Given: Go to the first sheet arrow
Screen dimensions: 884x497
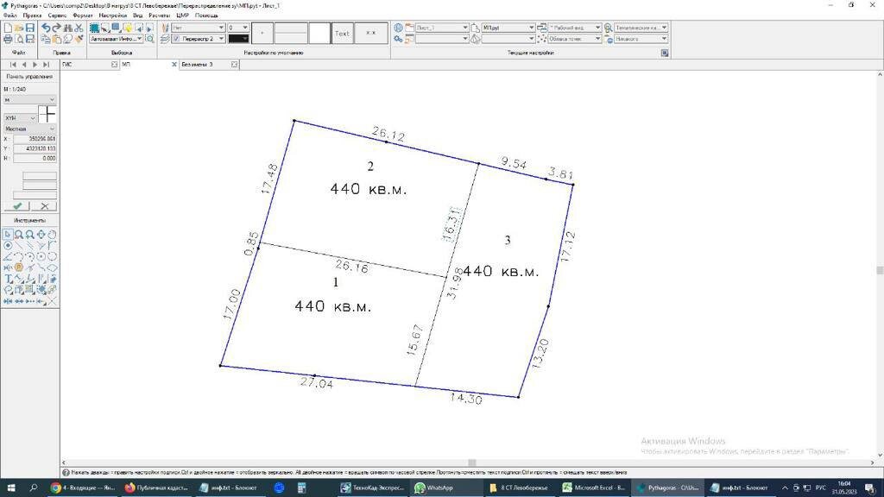Looking at the screenshot, I should tap(13, 65).
